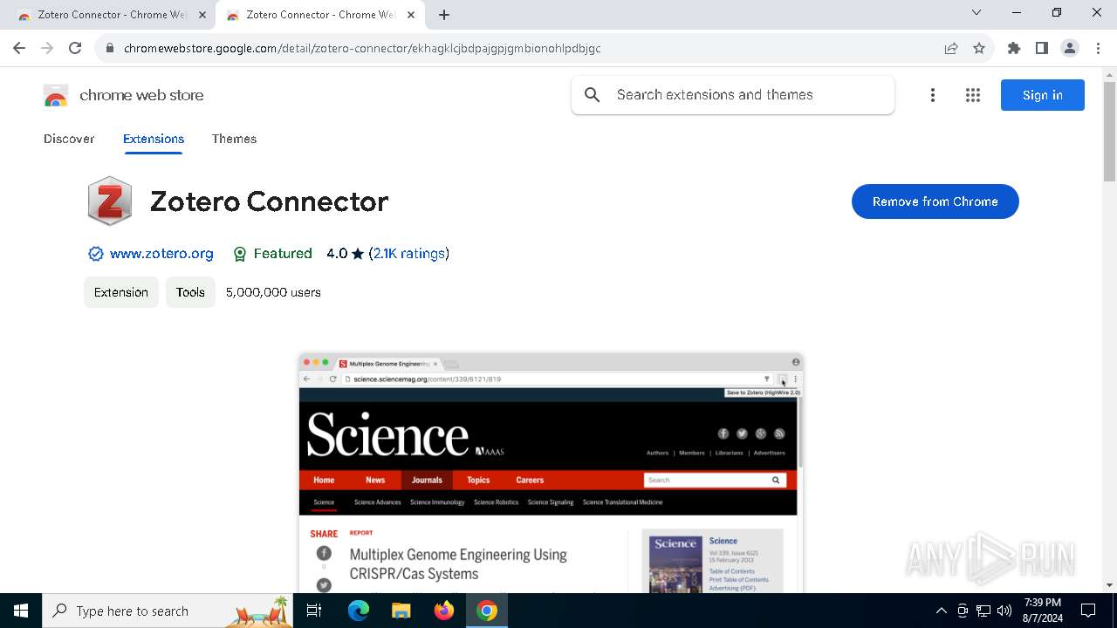
Task: Switch to the first Zotero Connector browser tab
Action: pos(112,15)
